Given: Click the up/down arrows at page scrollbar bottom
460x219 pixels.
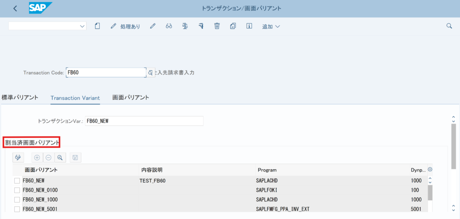Looking at the screenshot, I should (454, 208).
